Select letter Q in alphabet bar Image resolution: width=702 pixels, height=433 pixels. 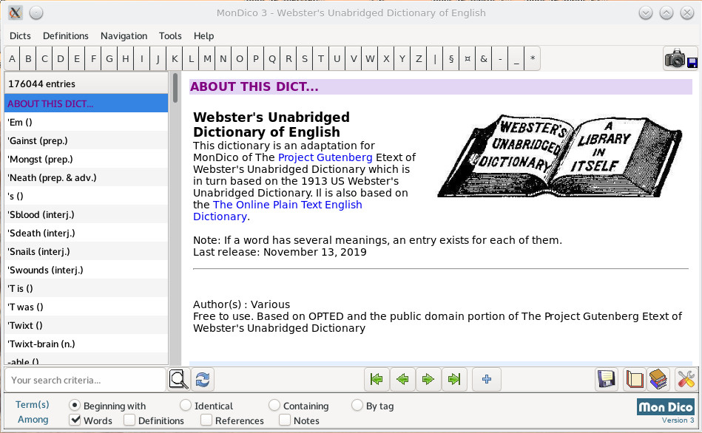[x=272, y=58]
